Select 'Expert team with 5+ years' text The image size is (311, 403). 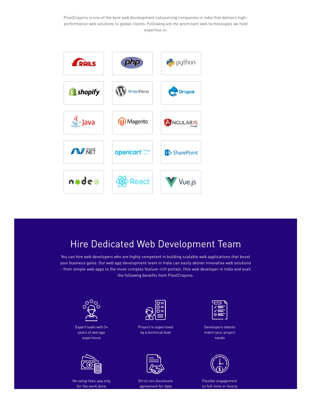pyautogui.click(x=91, y=330)
